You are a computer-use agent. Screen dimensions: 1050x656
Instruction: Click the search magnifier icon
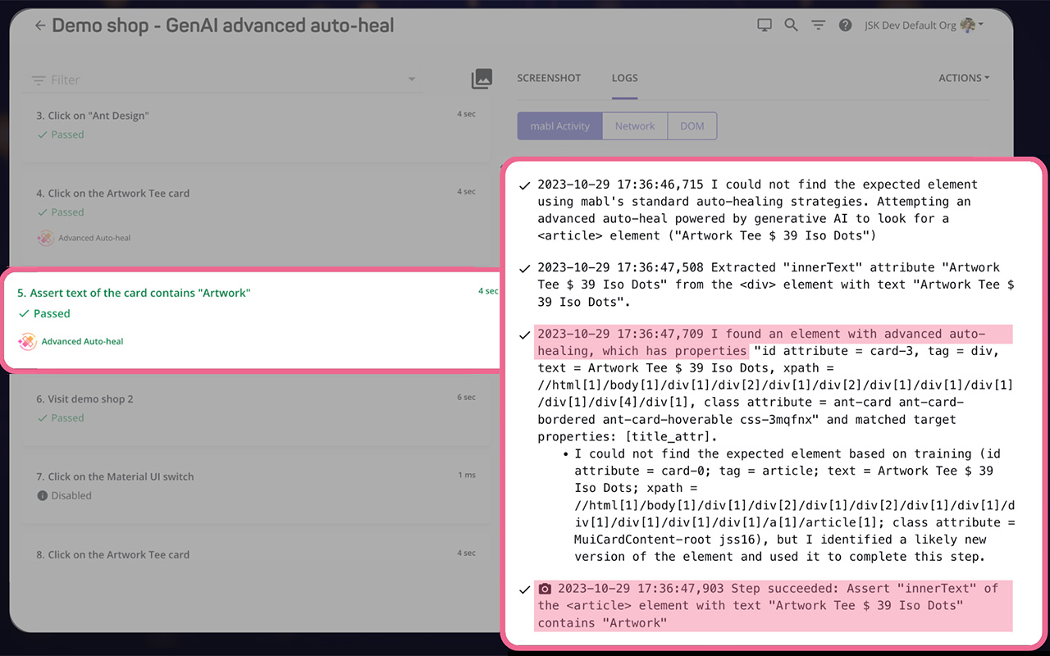791,25
